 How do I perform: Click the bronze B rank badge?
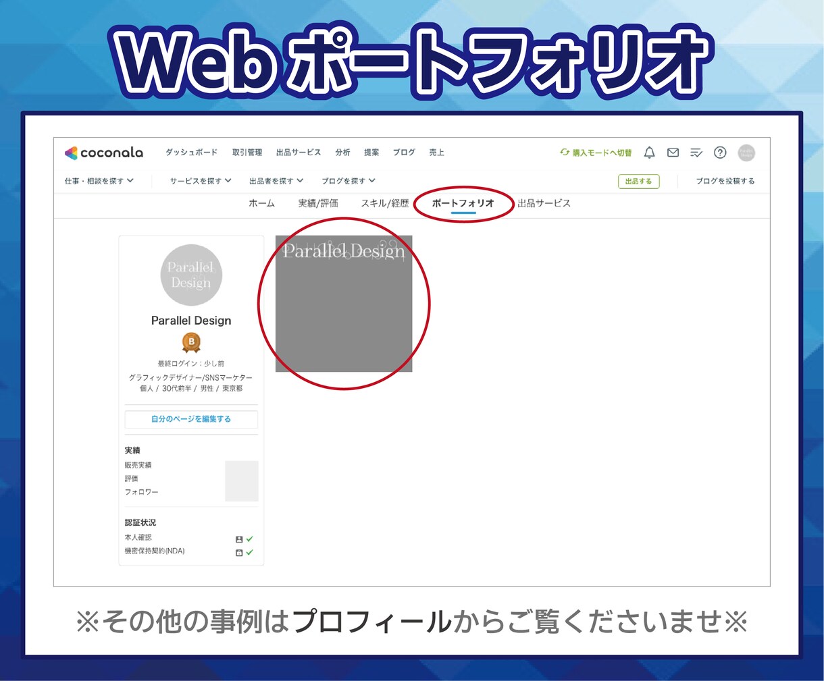point(191,343)
